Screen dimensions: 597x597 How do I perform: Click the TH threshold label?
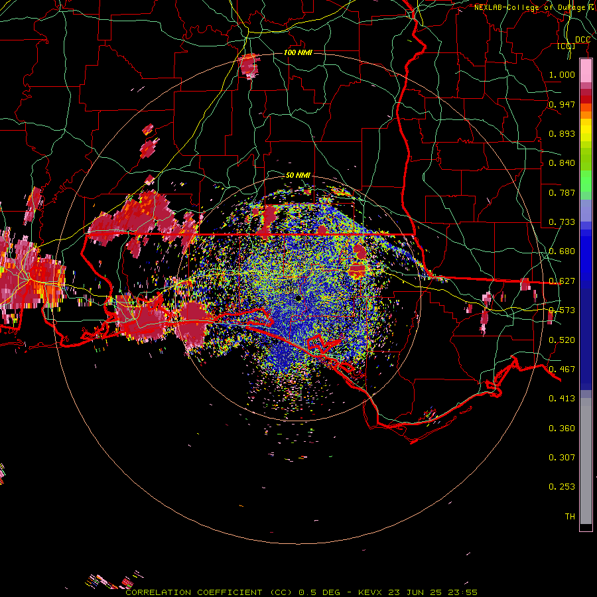tap(570, 517)
